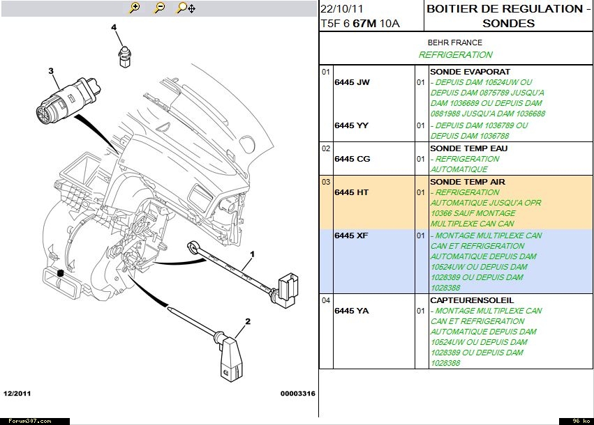Click callout number 4 in the diagram

[113, 28]
